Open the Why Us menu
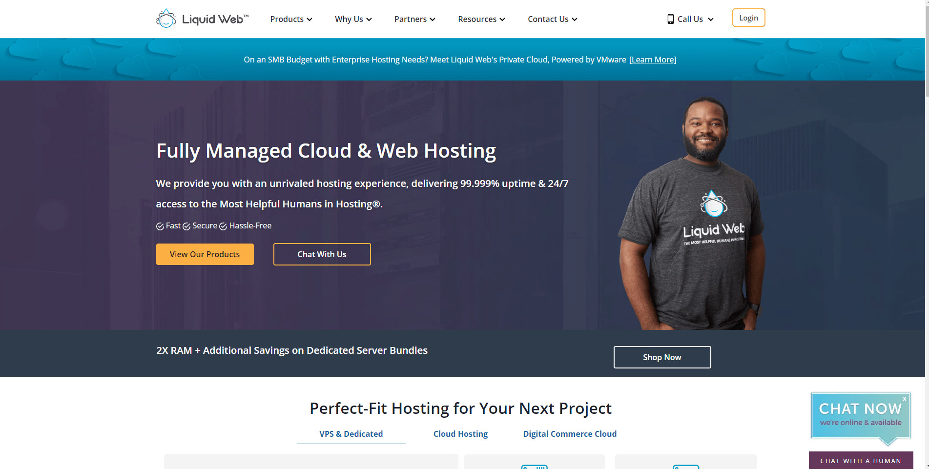 [353, 19]
